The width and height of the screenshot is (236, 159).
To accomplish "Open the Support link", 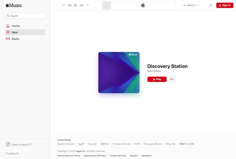I will pyautogui.click(x=133, y=156).
